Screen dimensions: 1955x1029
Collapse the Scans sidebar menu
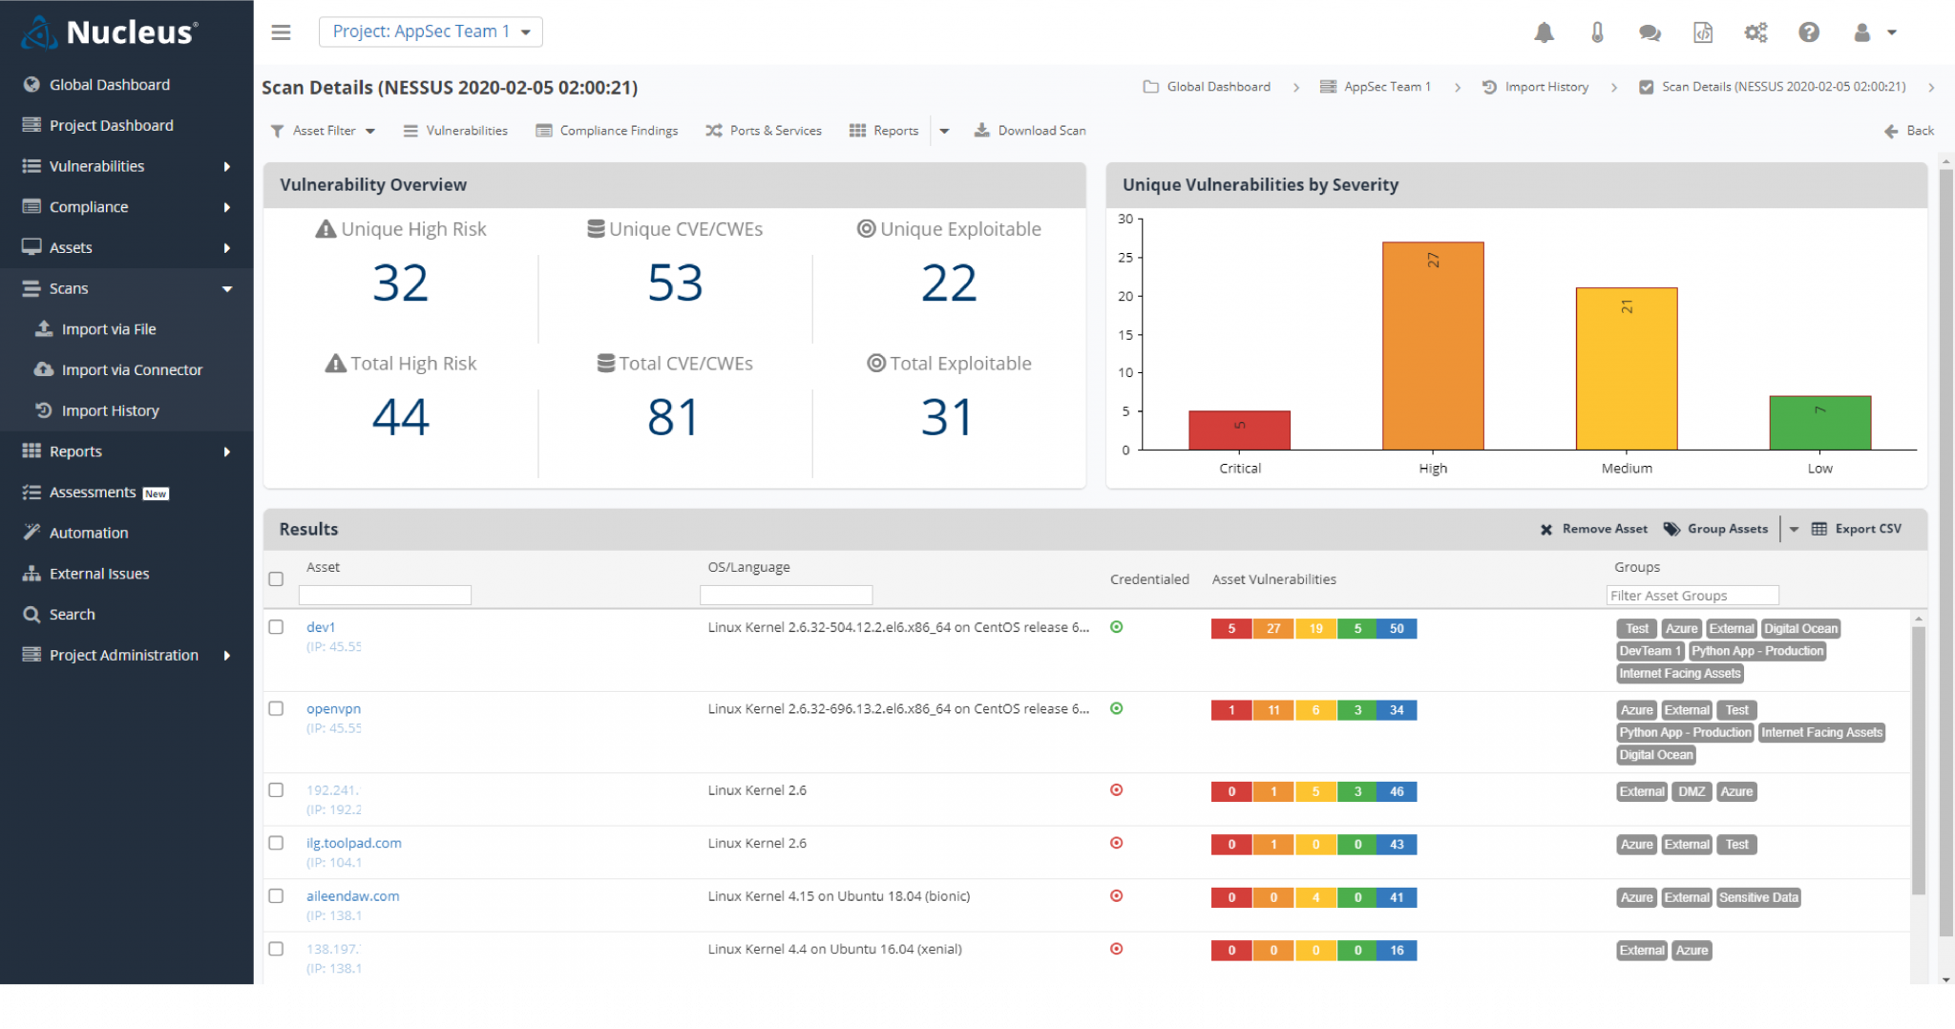click(227, 289)
